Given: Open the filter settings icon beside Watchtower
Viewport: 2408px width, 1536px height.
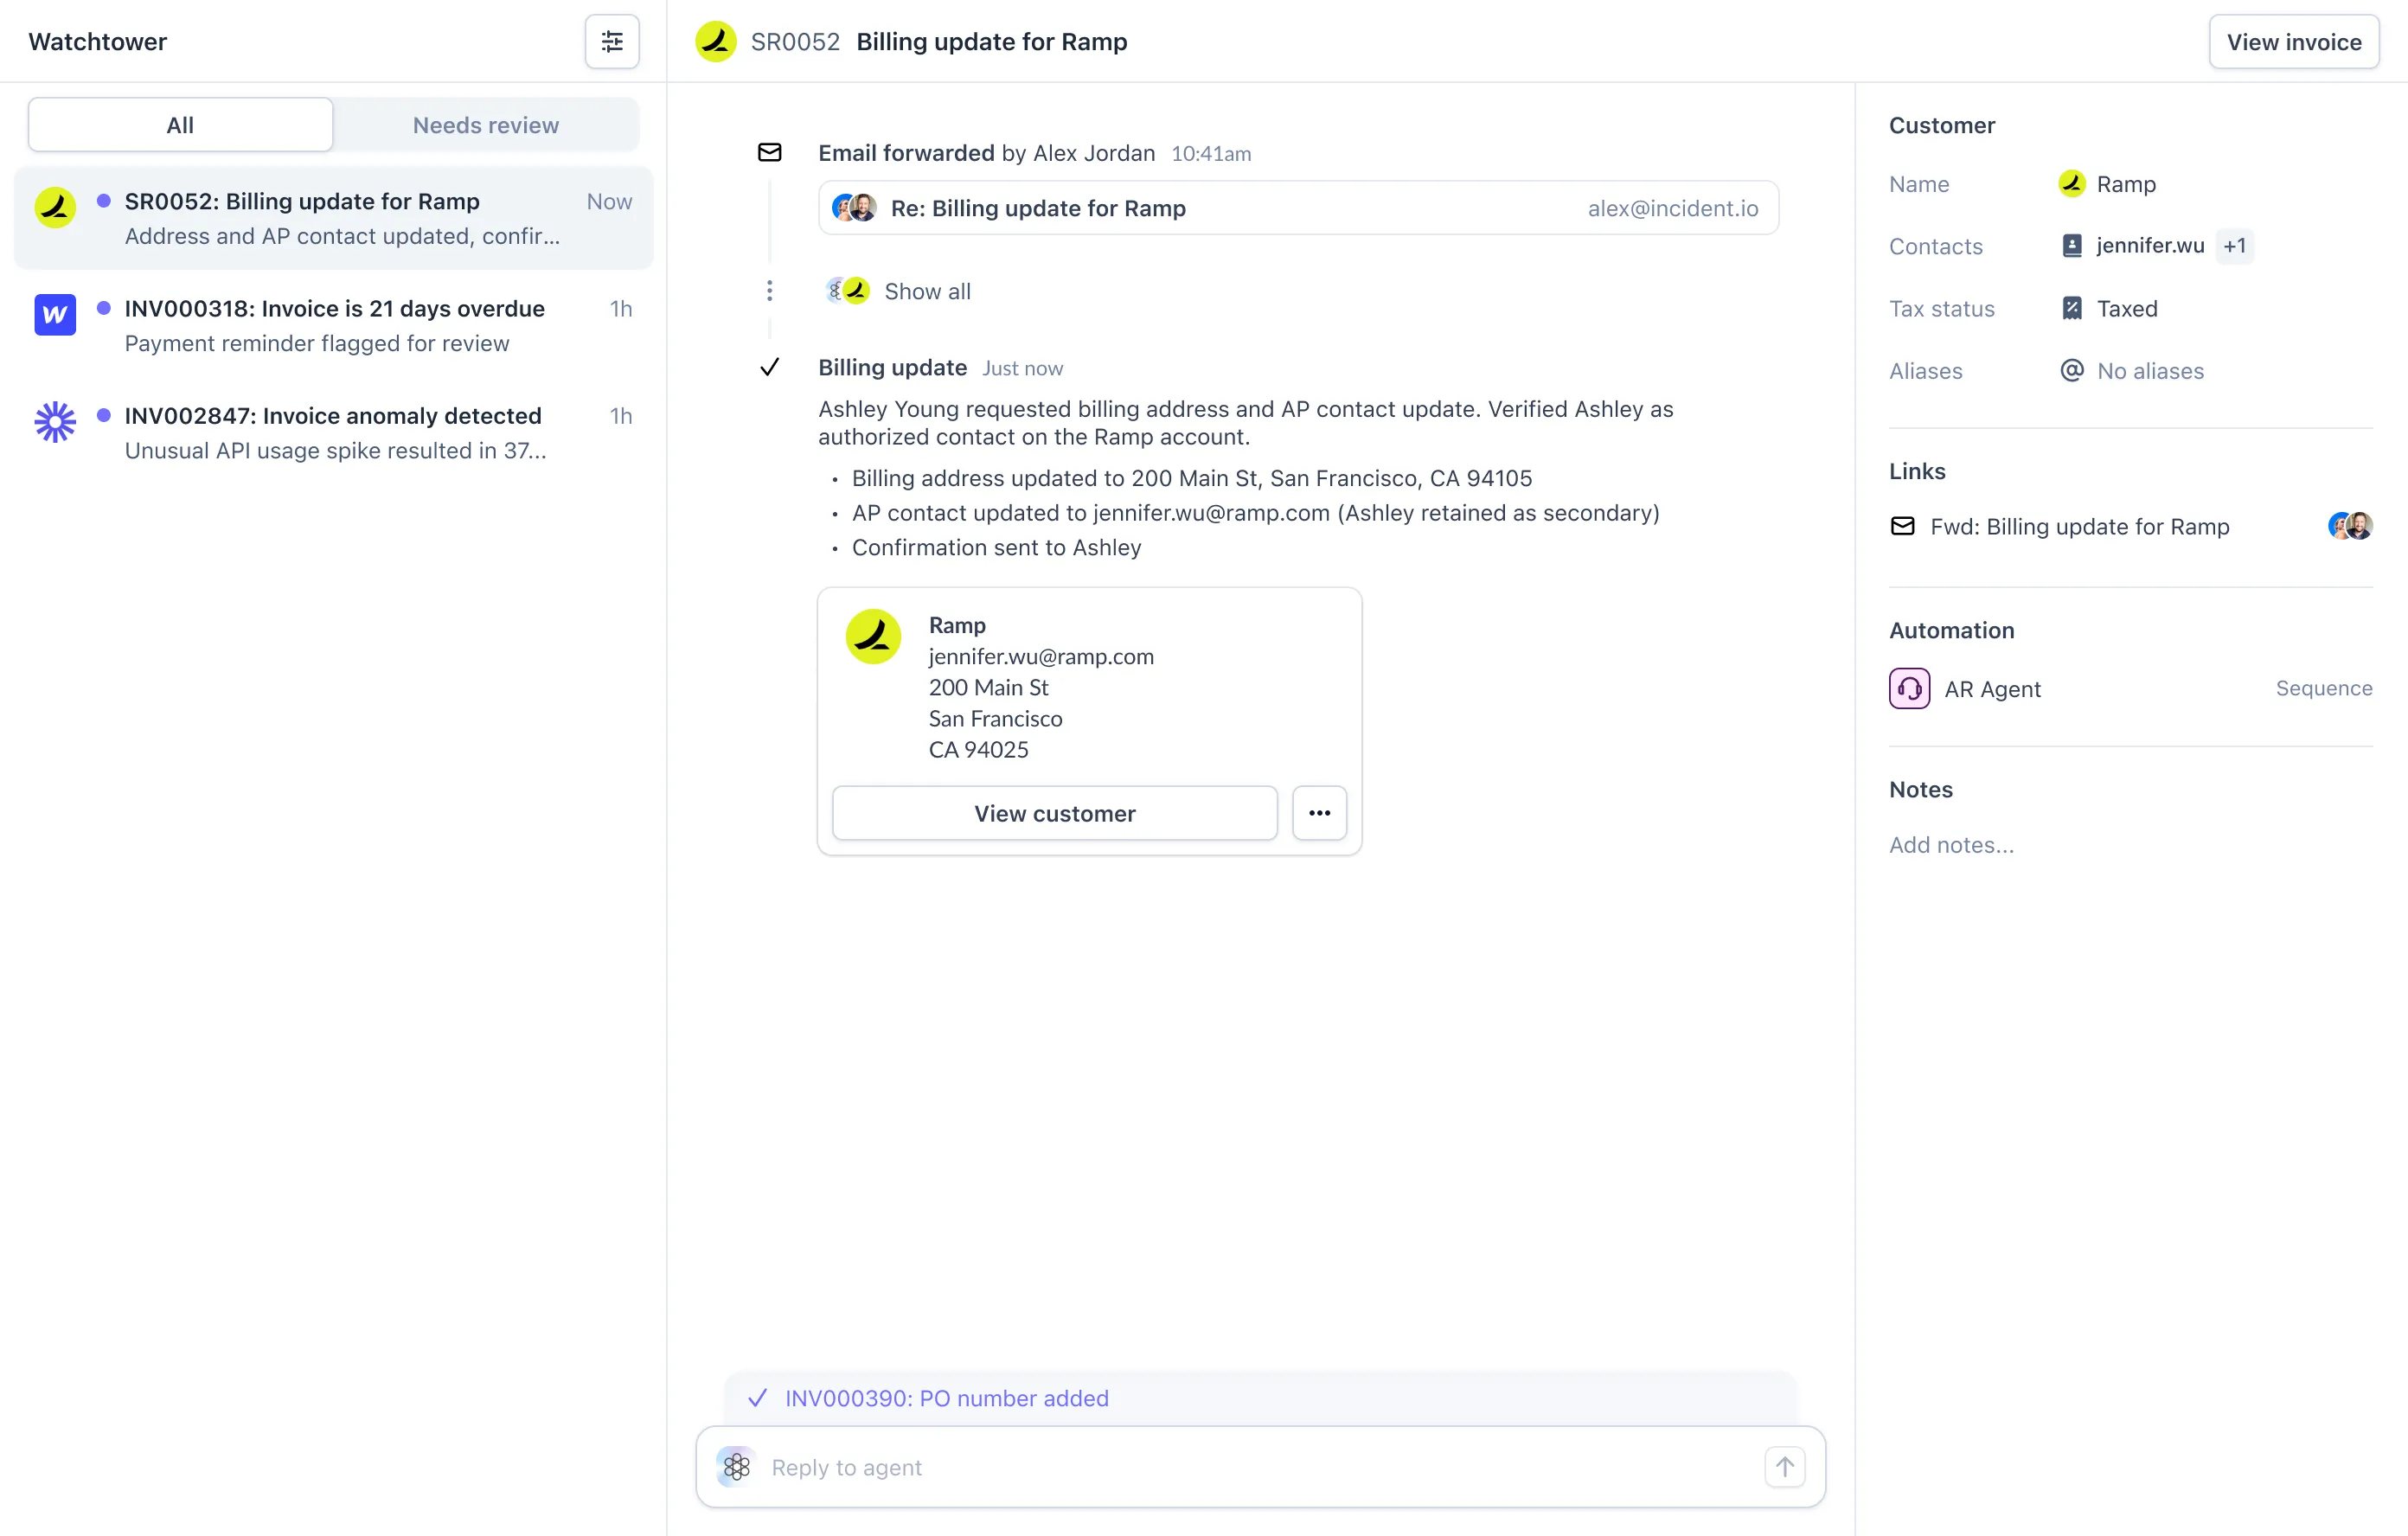Looking at the screenshot, I should [611, 41].
